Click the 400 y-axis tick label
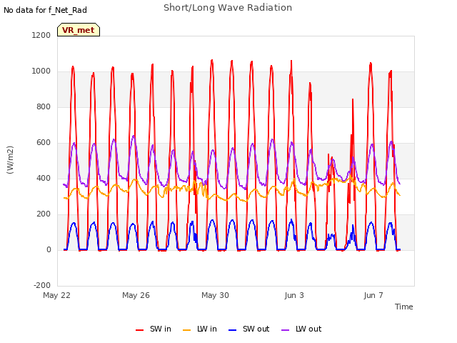The image size is (457, 343). 44,178
